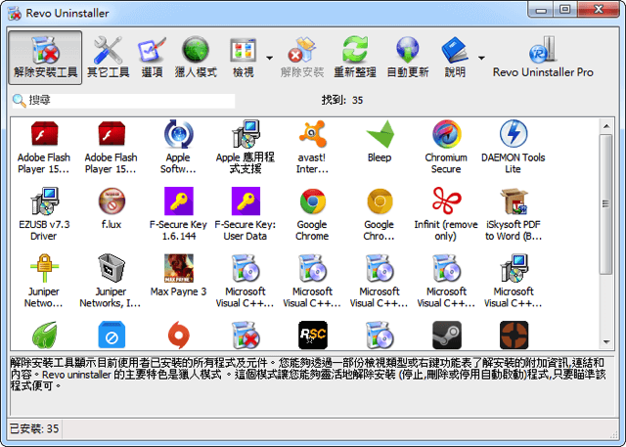Select Google Chrome entry
This screenshot has height=447, width=626.
312,214
